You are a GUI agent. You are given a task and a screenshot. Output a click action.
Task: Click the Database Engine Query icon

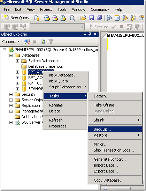[x=37, y=18]
